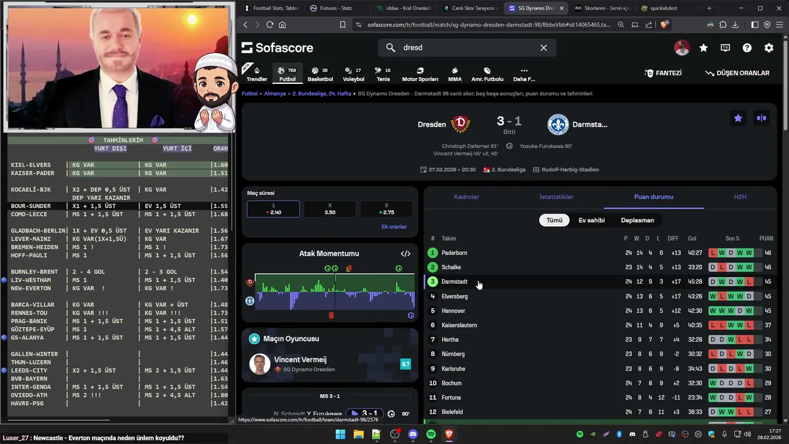Image resolution: width=789 pixels, height=444 pixels.
Task: Open the TV schedule icon in header
Action: (x=726, y=47)
